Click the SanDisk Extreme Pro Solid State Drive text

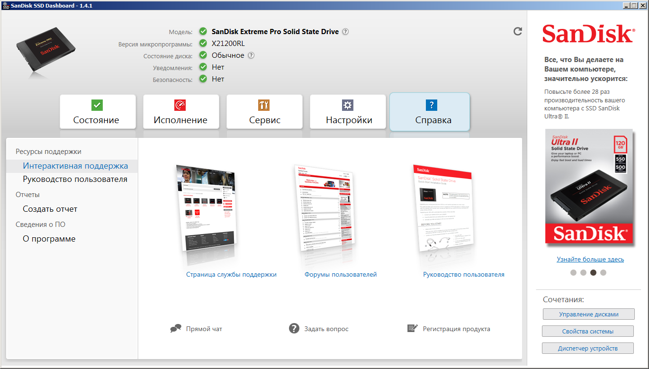pos(275,32)
